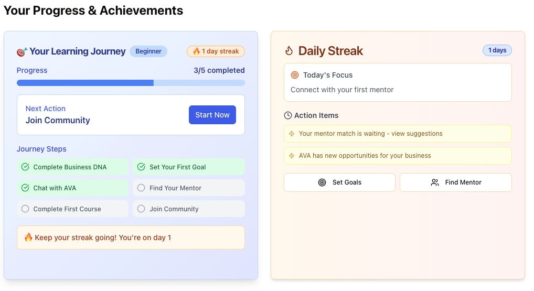
Task: Click the 1 day streak badge
Action: pyautogui.click(x=216, y=51)
